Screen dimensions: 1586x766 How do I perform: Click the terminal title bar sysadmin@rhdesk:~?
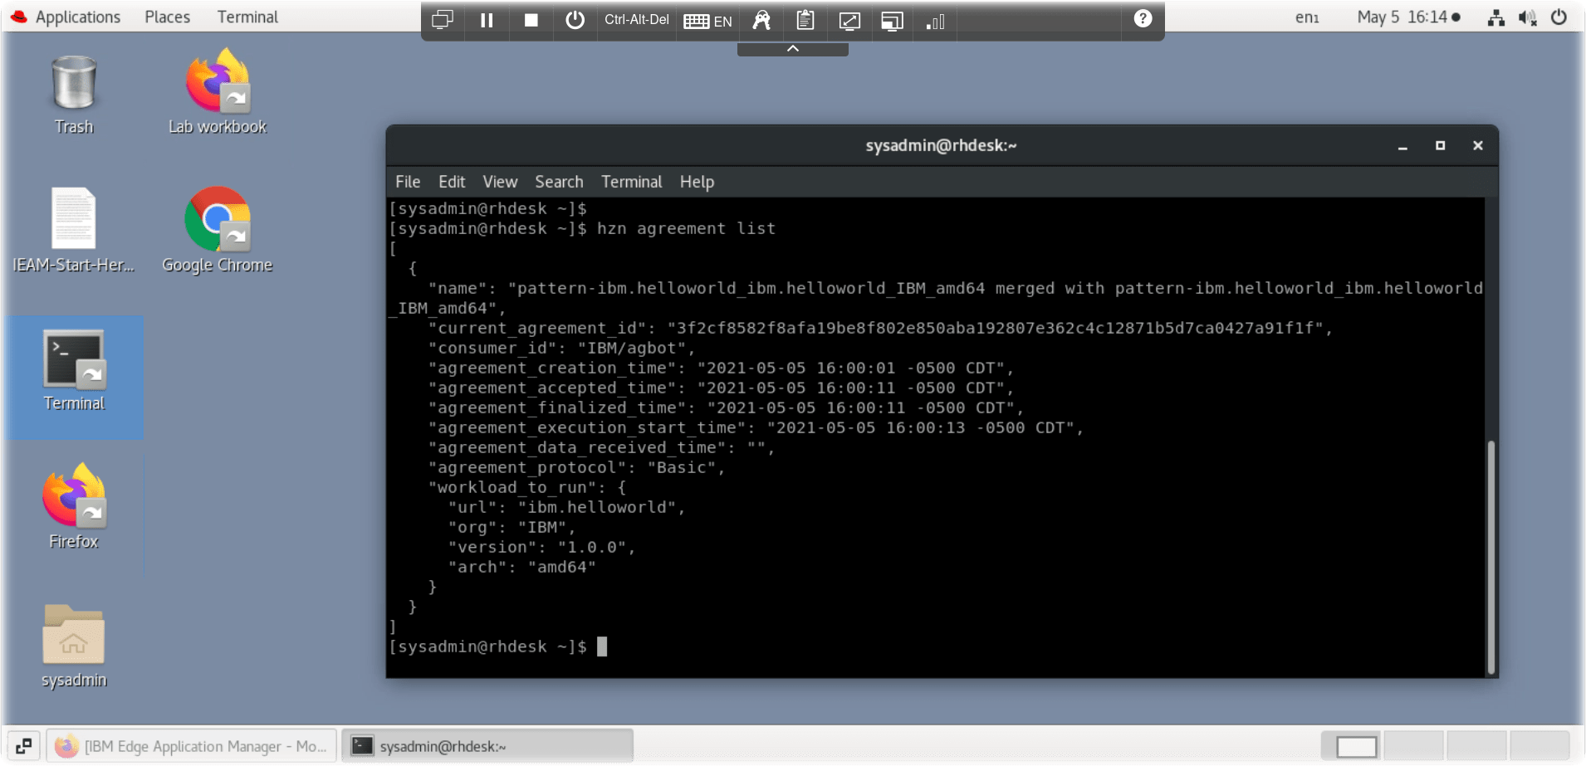pos(941,145)
